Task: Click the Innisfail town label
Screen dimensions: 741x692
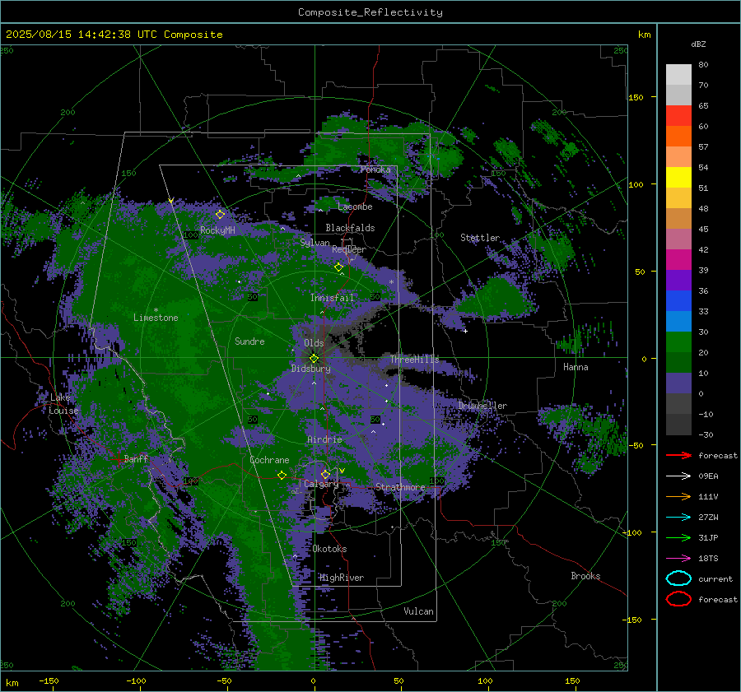Action: click(x=333, y=298)
